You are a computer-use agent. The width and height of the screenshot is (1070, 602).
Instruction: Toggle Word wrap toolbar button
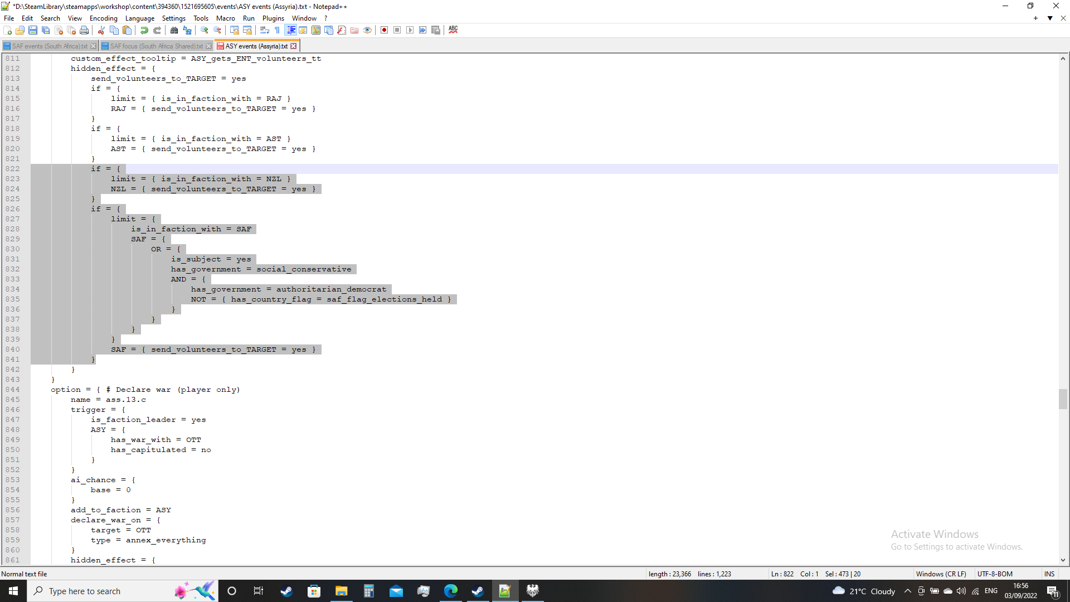[265, 30]
